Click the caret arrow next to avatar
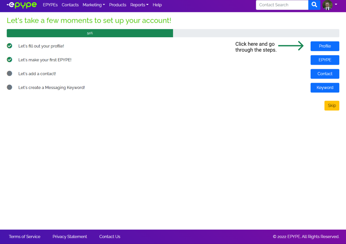 click(x=336, y=5)
